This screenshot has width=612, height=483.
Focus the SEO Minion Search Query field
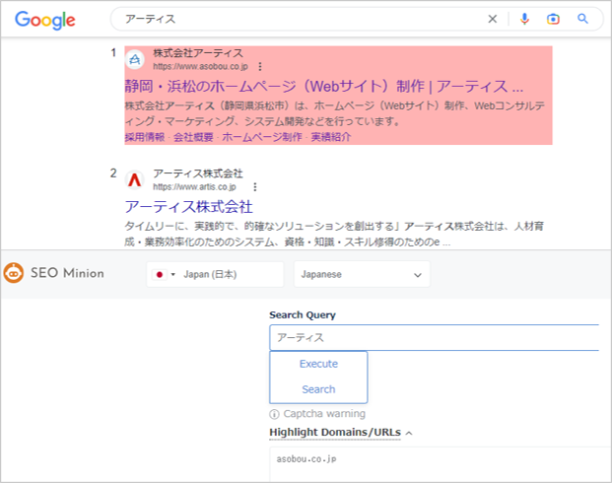click(434, 337)
